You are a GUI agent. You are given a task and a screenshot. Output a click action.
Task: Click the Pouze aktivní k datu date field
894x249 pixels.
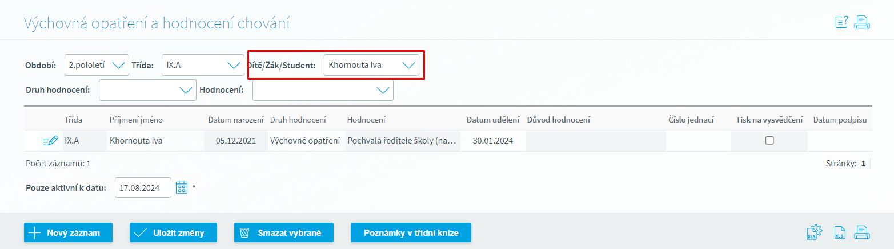pyautogui.click(x=143, y=187)
